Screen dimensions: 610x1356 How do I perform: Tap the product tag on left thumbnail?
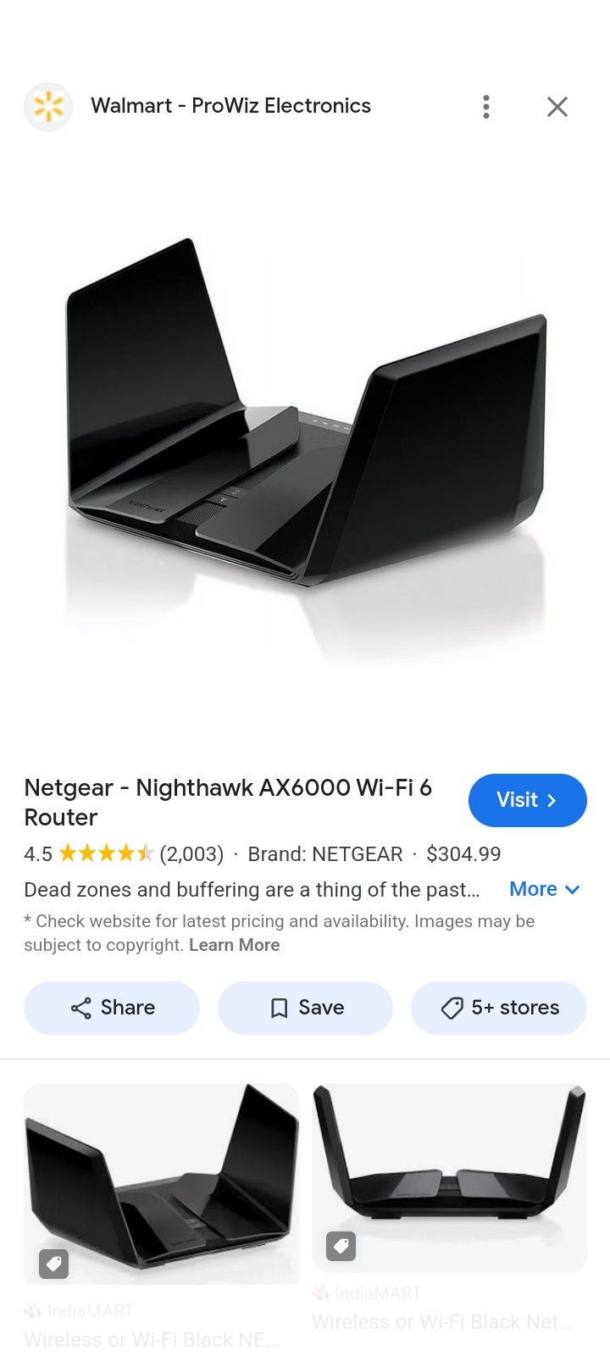[x=54, y=1264]
